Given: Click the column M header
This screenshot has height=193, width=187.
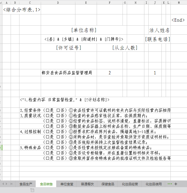Looking at the screenshot, I should pyautogui.click(x=178, y=2).
